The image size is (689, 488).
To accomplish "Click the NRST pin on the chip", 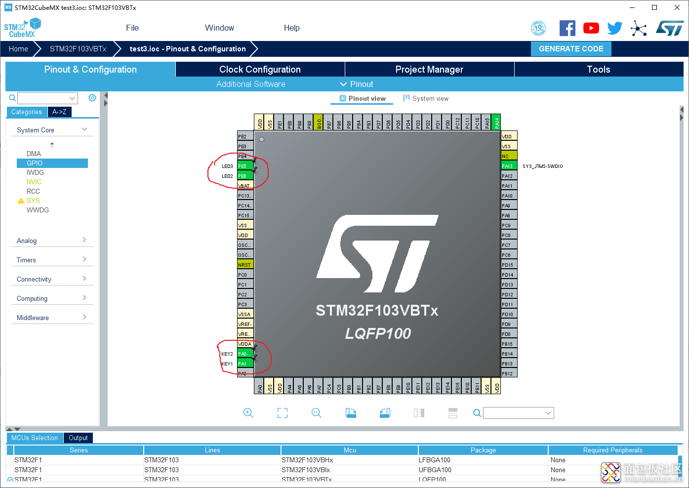I will tap(245, 265).
